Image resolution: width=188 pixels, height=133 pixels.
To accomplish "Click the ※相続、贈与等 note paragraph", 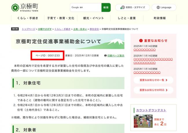I will click(x=64, y=117).
